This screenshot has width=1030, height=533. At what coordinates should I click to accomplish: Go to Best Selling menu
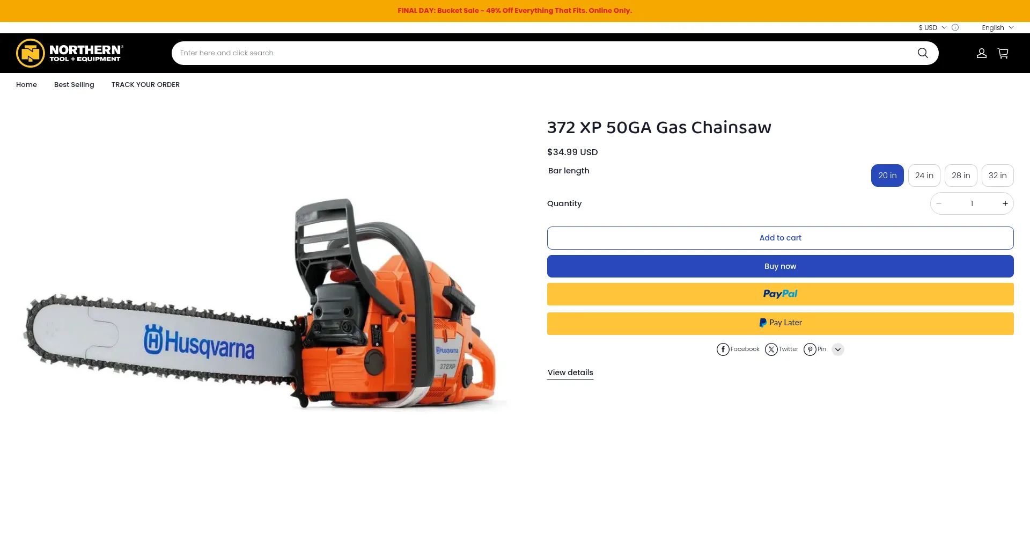coord(74,85)
